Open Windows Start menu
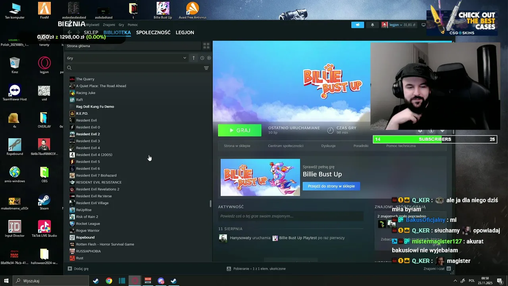Image resolution: width=508 pixels, height=286 pixels. click(6, 281)
